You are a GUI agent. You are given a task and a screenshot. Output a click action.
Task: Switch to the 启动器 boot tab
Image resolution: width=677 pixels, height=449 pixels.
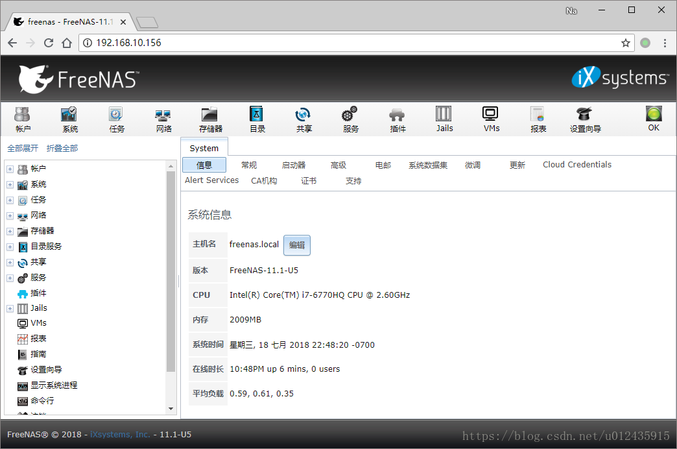point(294,165)
